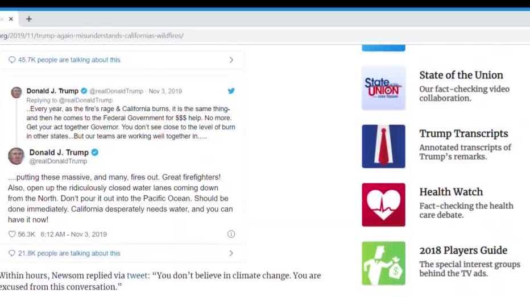Click the verified badge next to small Donald J. Trump name

coord(84,91)
